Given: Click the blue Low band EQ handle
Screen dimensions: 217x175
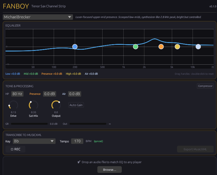Looking at the screenshot, I should pos(75,47).
